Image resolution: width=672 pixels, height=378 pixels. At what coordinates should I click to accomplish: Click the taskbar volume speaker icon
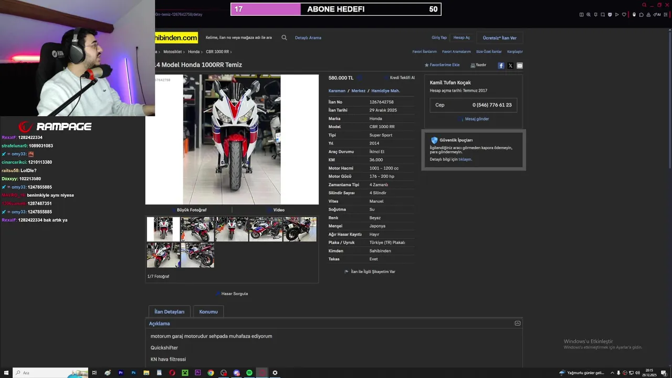(637, 373)
